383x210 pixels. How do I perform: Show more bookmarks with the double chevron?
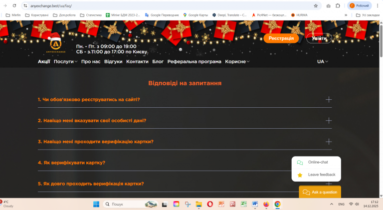pyautogui.click(x=346, y=15)
